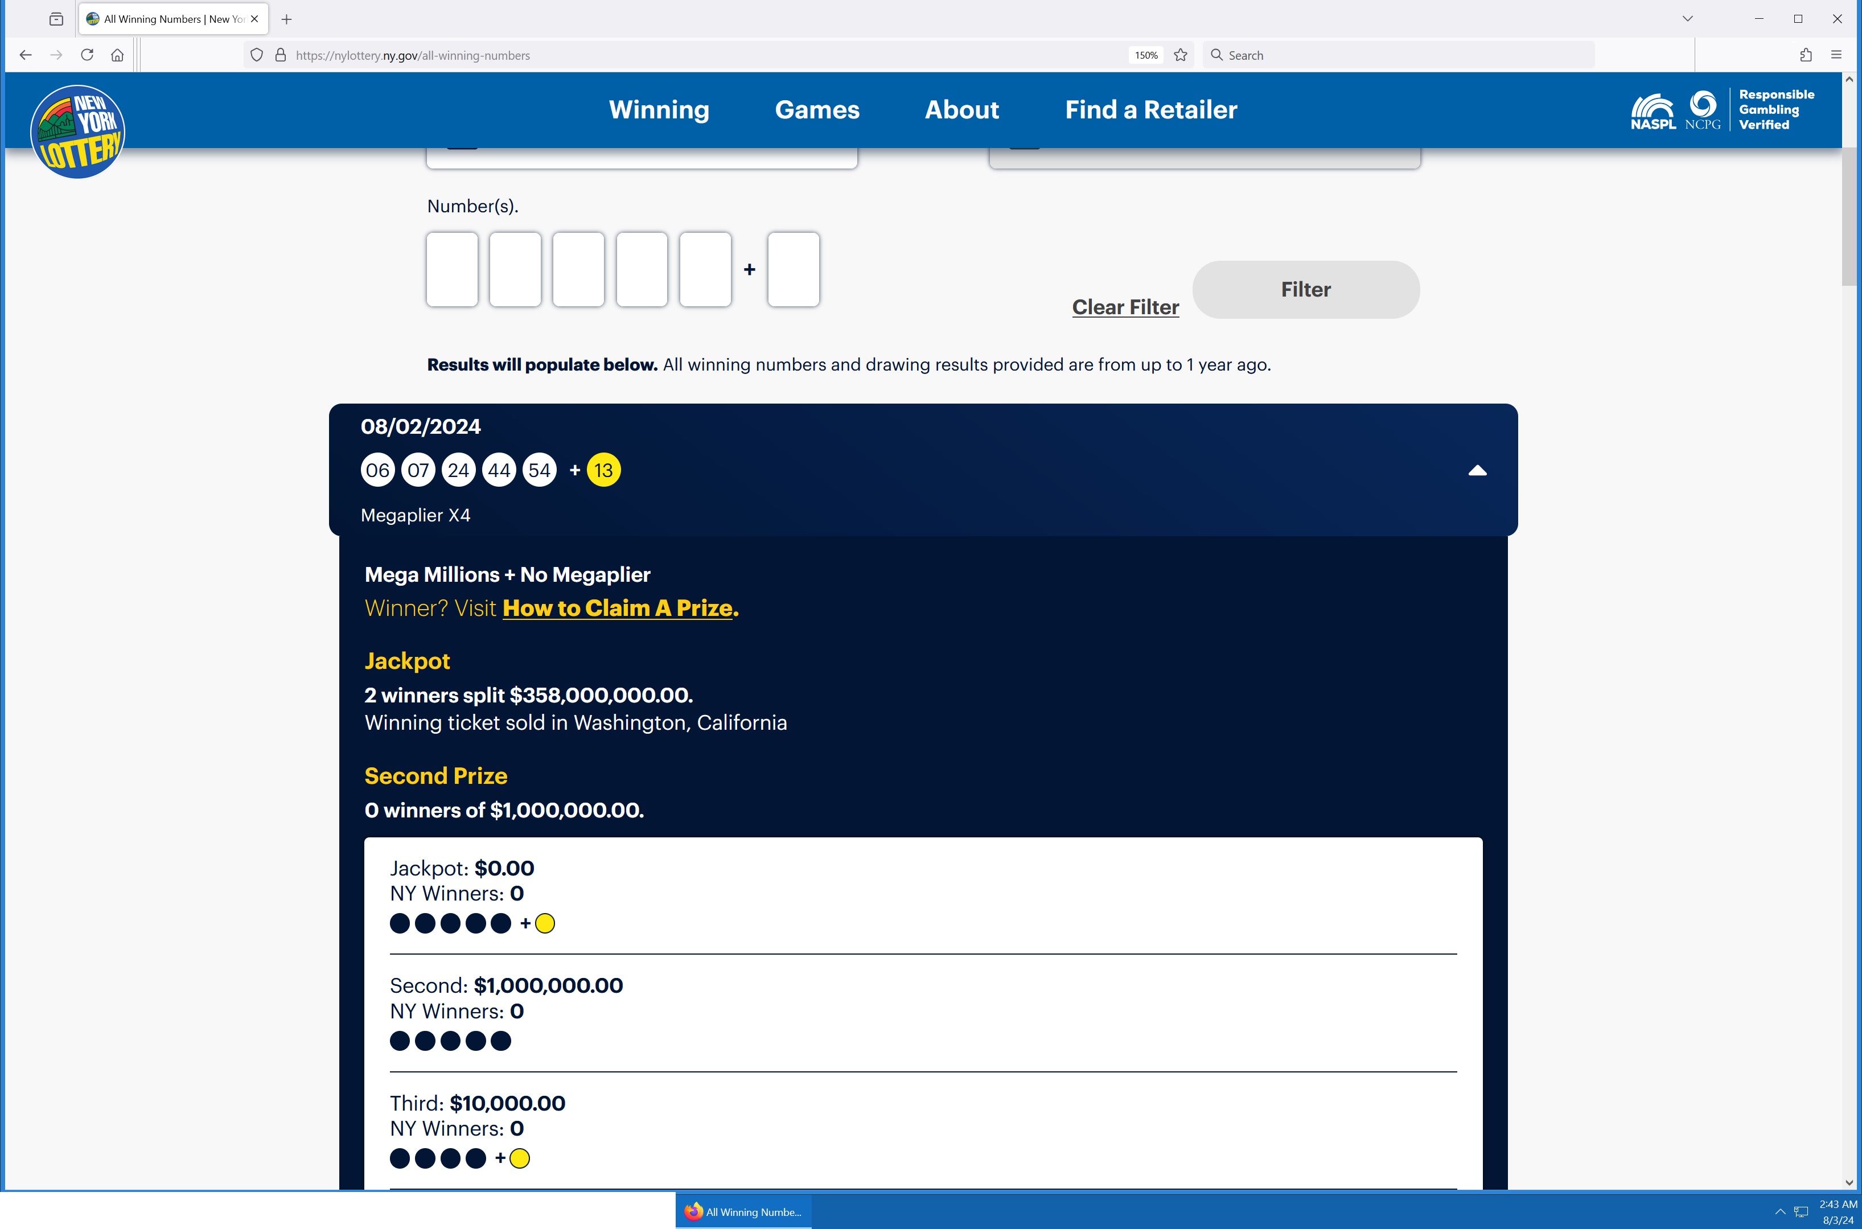Click the Second Prize heading
This screenshot has width=1862, height=1229.
click(x=435, y=776)
